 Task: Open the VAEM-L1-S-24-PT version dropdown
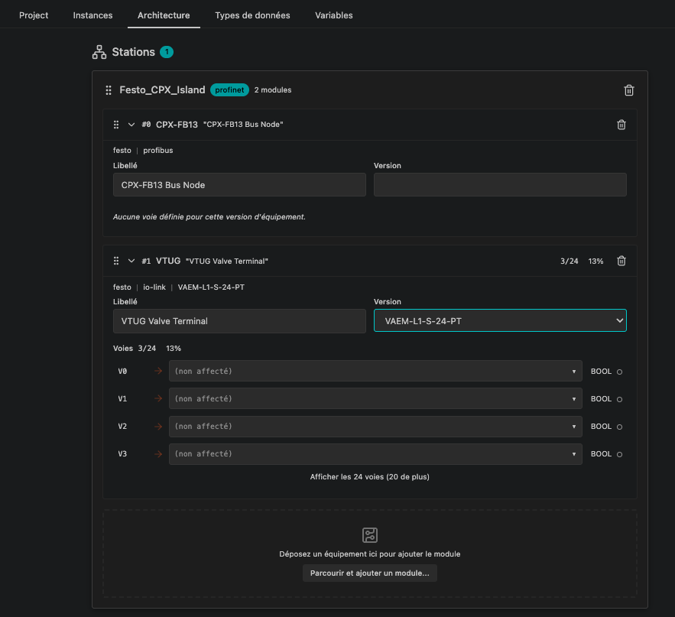[x=500, y=321]
